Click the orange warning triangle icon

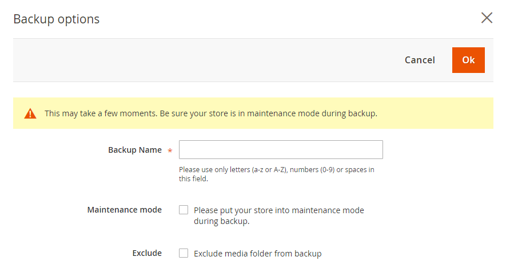30,113
